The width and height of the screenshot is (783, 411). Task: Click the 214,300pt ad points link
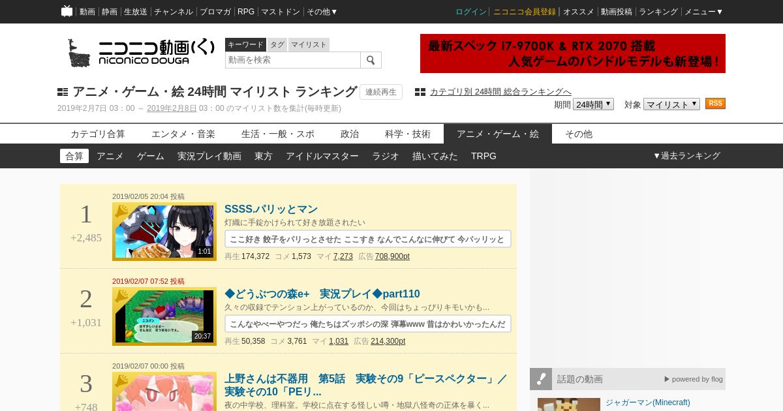(x=388, y=341)
